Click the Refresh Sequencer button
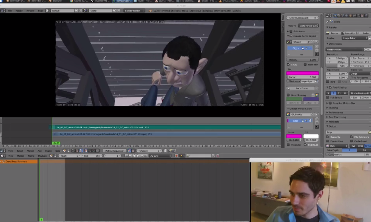Image resolution: width=371 pixels, height=222 pixels. pyautogui.click(x=114, y=151)
